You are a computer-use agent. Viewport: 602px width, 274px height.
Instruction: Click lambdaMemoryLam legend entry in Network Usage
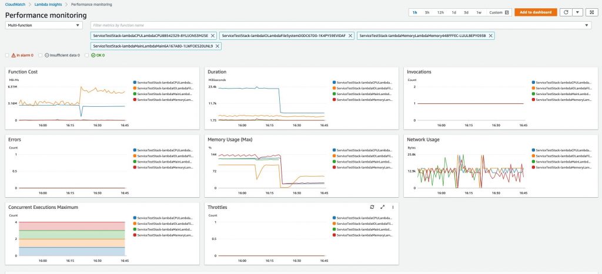pyautogui.click(x=564, y=167)
